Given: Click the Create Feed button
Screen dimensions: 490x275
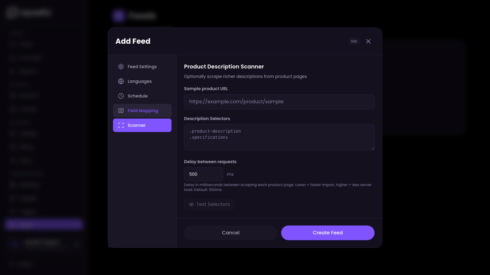Looking at the screenshot, I should (x=328, y=233).
